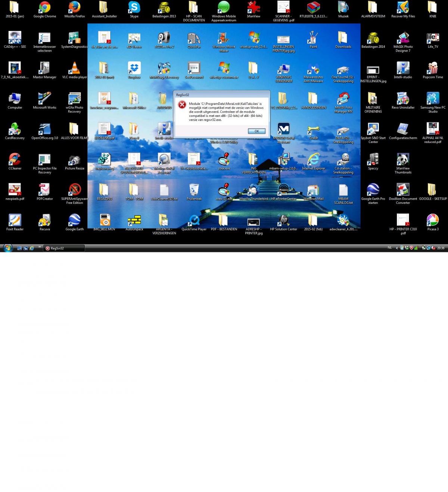Viewport: 448px width, 492px height.
Task: Open OpenOffice.org 3.0 shortcut
Action: click(44, 131)
